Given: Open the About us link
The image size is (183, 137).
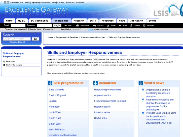Looking at the screenshot, I should pos(70,3).
